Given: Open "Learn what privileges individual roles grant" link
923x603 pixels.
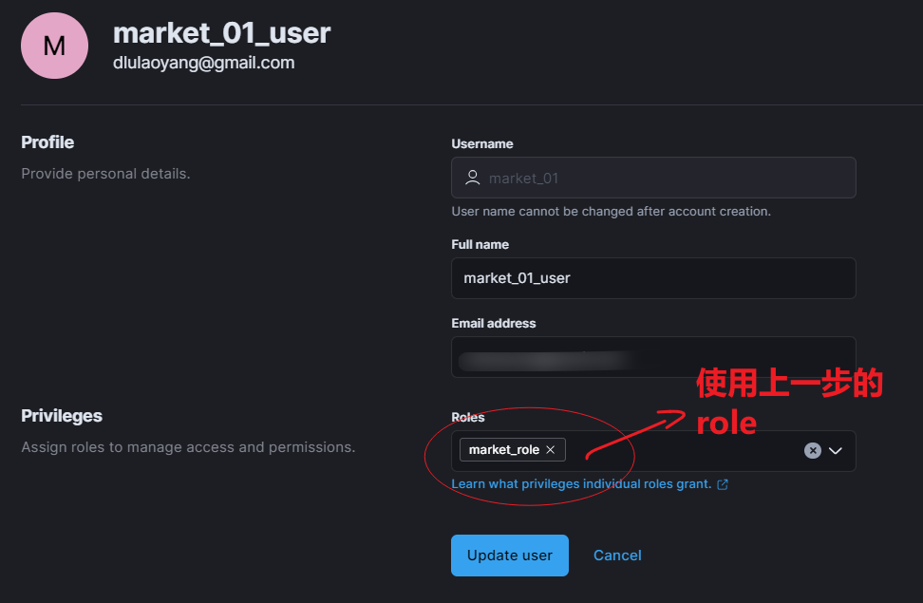Looking at the screenshot, I should click(581, 484).
